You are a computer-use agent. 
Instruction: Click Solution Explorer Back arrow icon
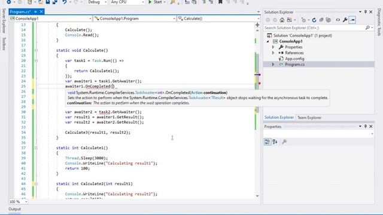tap(268, 20)
